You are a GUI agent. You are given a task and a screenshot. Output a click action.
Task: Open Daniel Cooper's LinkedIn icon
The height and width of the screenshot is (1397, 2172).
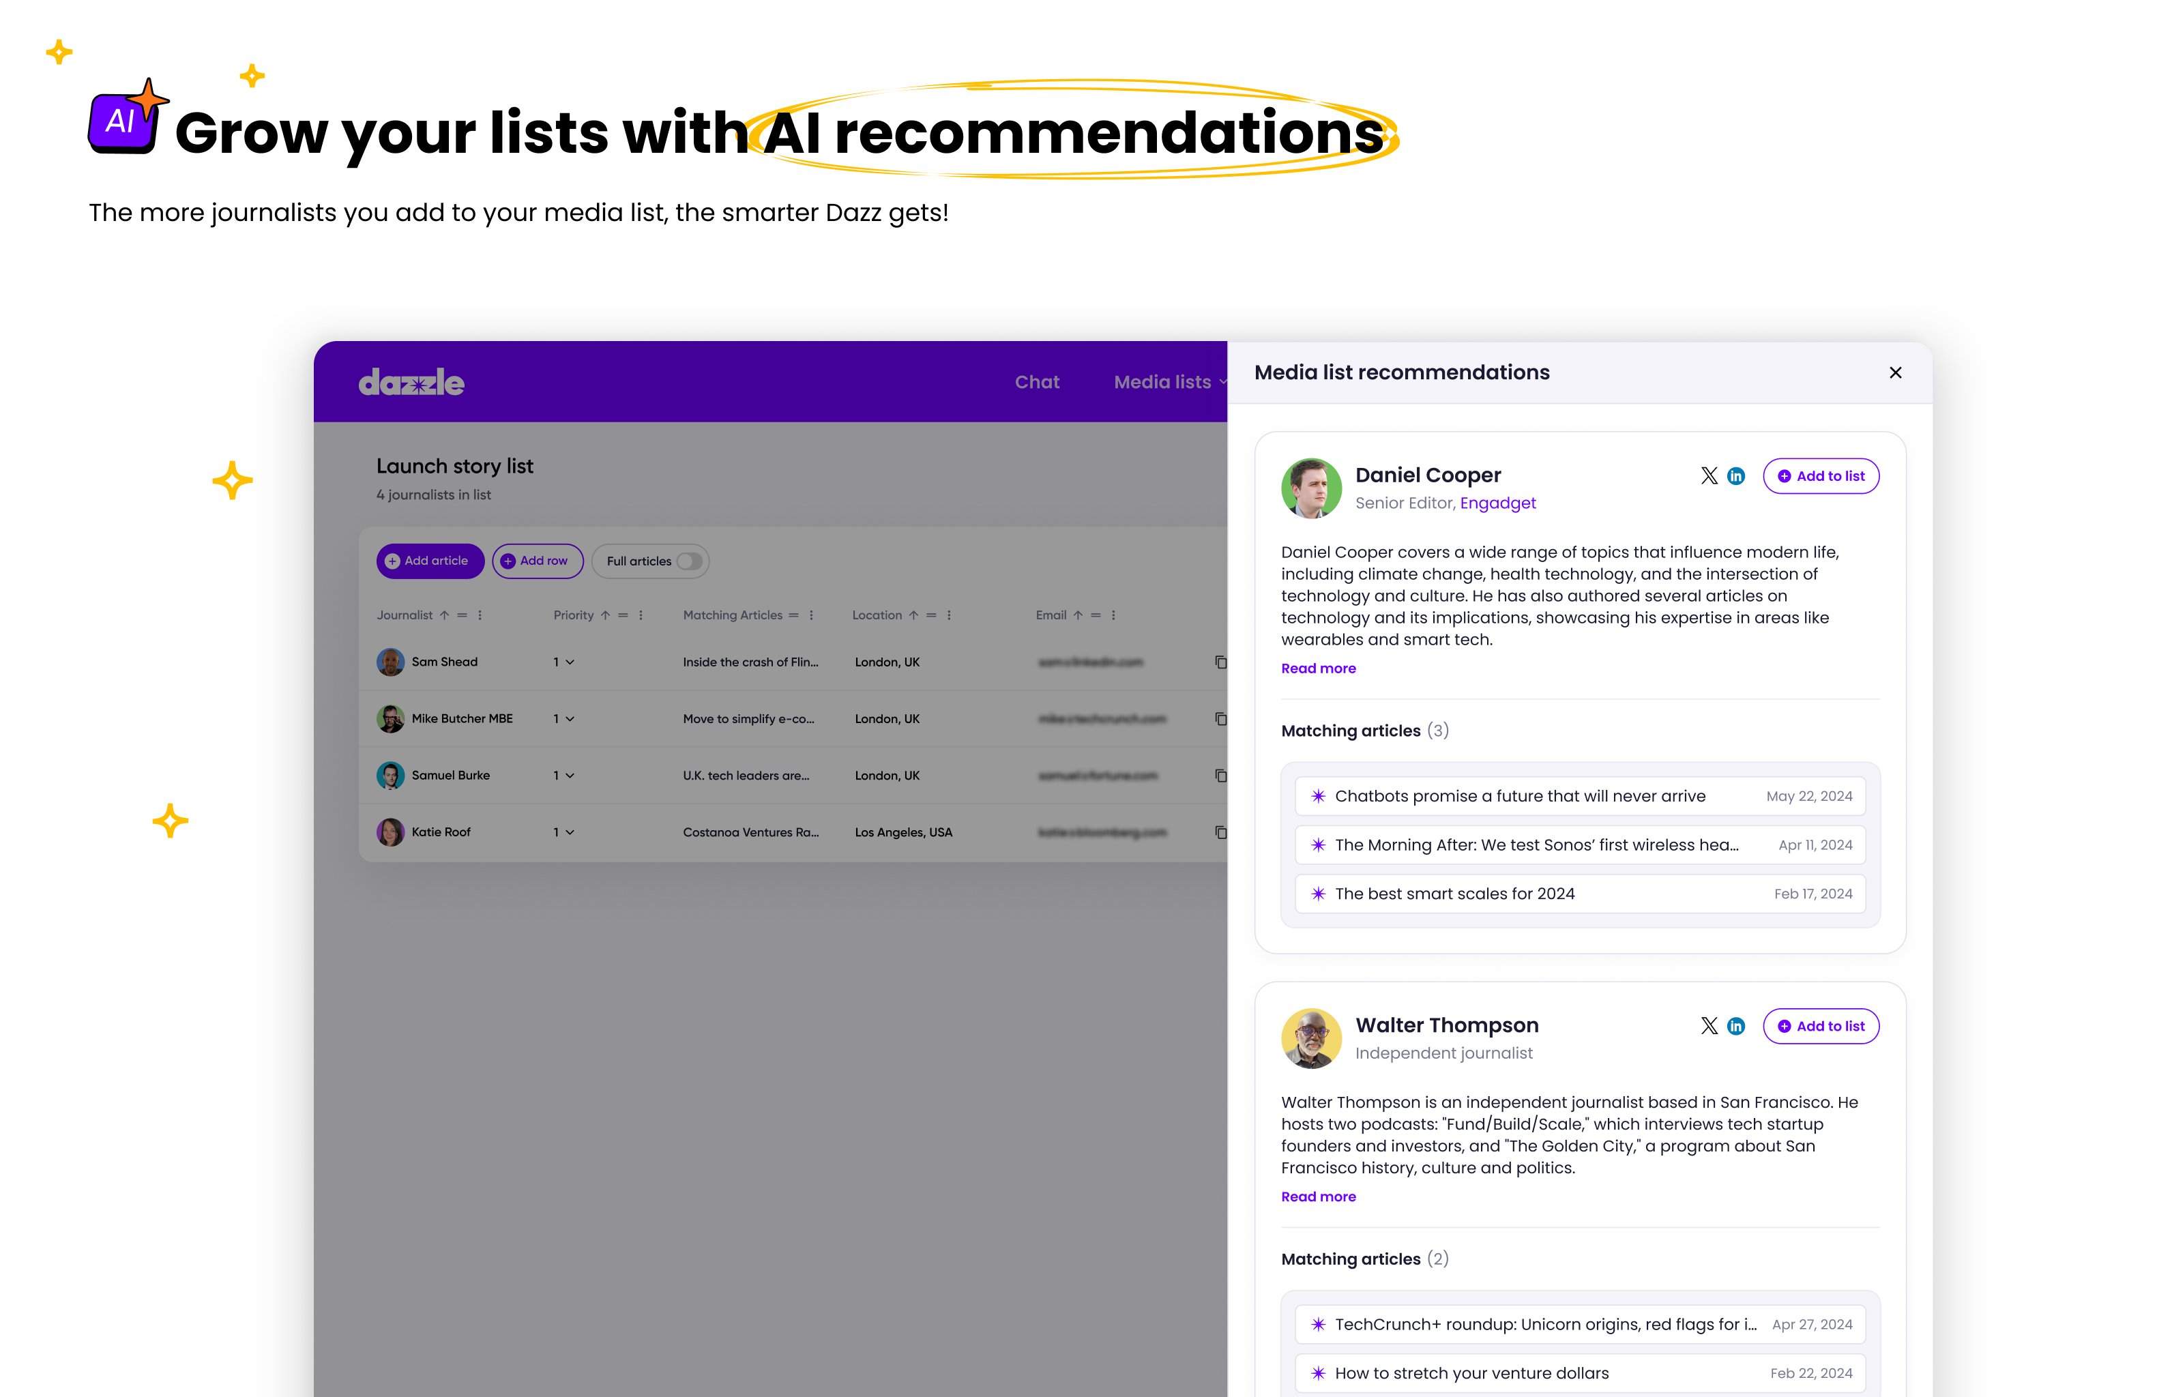pyautogui.click(x=1735, y=475)
